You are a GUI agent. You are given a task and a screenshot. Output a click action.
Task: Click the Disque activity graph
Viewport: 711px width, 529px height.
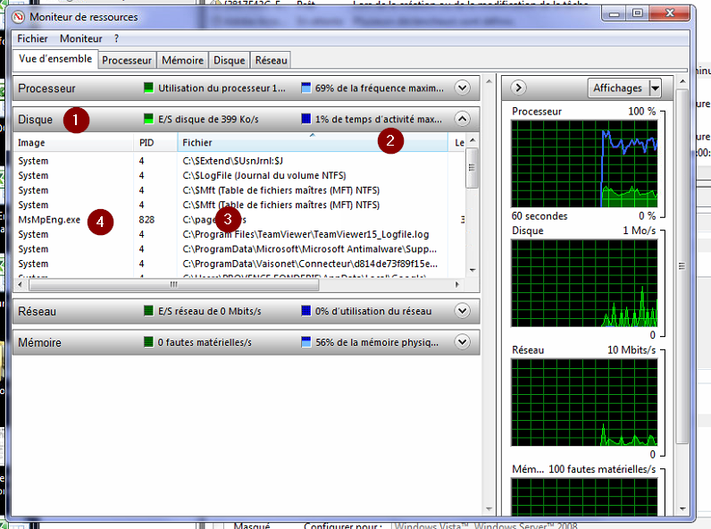click(584, 283)
